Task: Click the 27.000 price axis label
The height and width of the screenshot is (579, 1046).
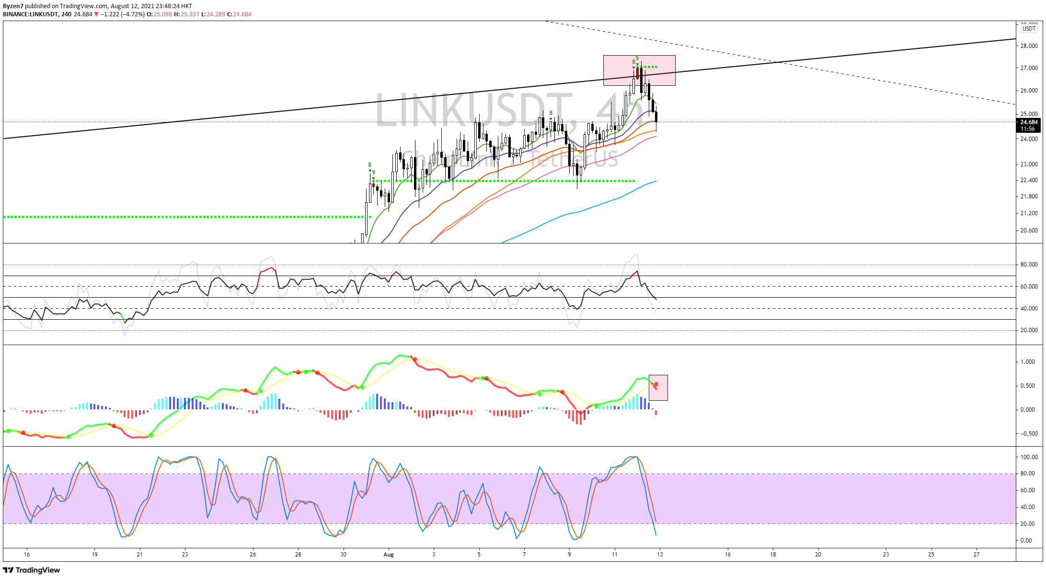Action: click(x=1029, y=68)
